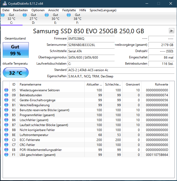
Task: Click the raw value 000000000074
Action: pos(157,95)
